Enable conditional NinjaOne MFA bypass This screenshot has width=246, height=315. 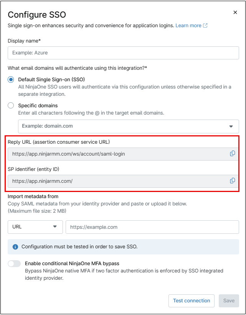click(x=15, y=263)
